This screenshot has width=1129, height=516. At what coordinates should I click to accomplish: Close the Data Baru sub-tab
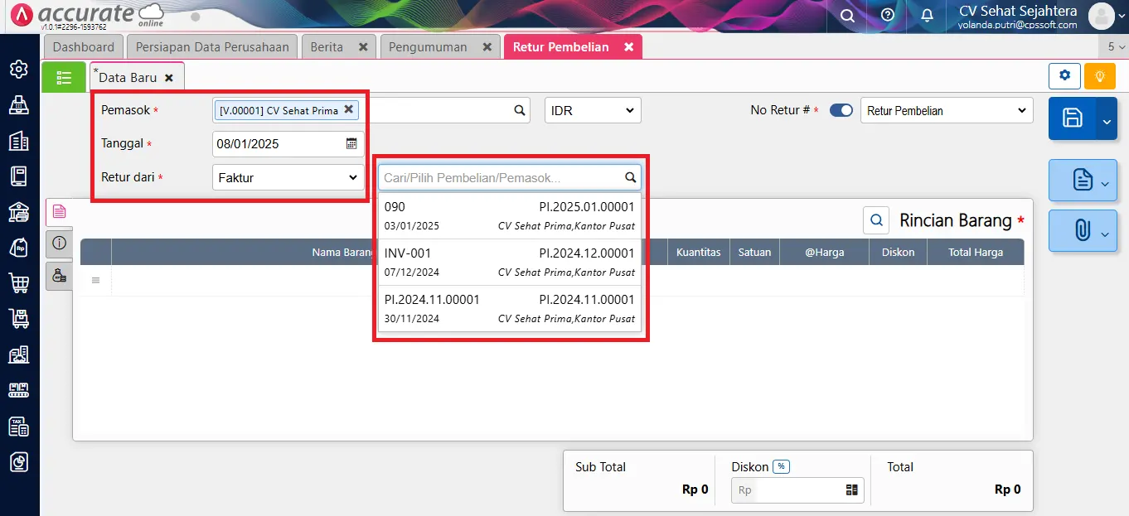click(169, 77)
